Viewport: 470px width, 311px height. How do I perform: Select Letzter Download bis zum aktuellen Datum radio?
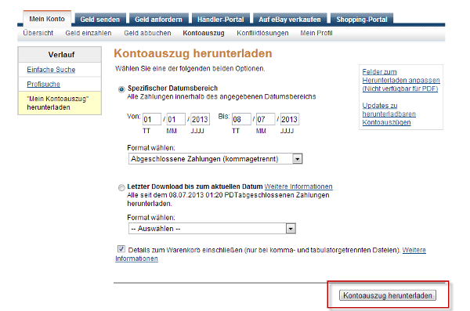tap(121, 188)
